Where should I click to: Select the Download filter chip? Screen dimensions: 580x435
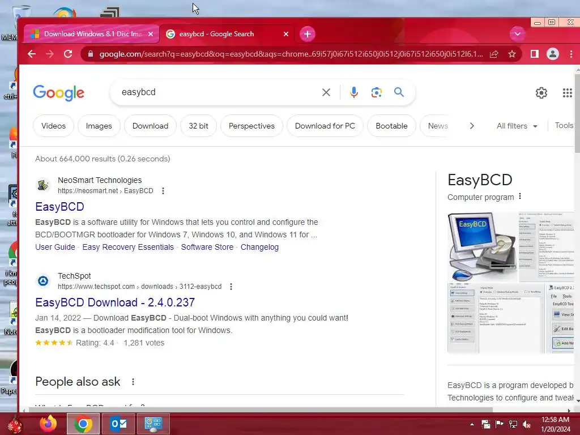[150, 126]
